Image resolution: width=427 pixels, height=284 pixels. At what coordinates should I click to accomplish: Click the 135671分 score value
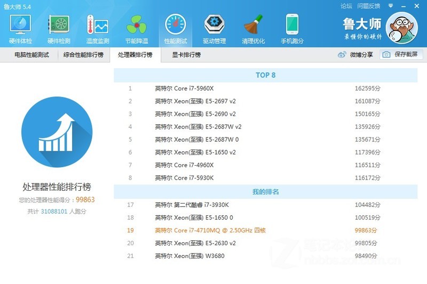coord(367,140)
